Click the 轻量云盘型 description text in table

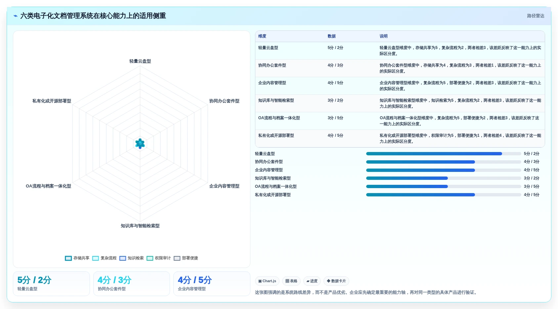pyautogui.click(x=460, y=51)
